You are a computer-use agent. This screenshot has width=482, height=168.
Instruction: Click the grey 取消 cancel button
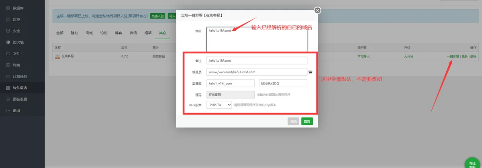(x=294, y=121)
